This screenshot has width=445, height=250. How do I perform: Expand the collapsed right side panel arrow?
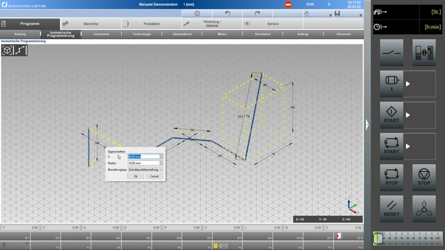click(367, 125)
